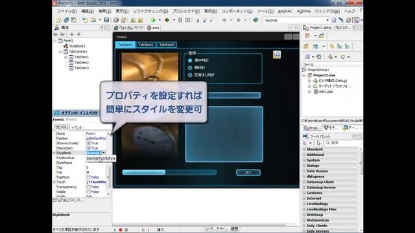The width and height of the screenshot is (415, 233).
Task: Select the TabItem2 tab on the form
Action: pyautogui.click(x=146, y=45)
